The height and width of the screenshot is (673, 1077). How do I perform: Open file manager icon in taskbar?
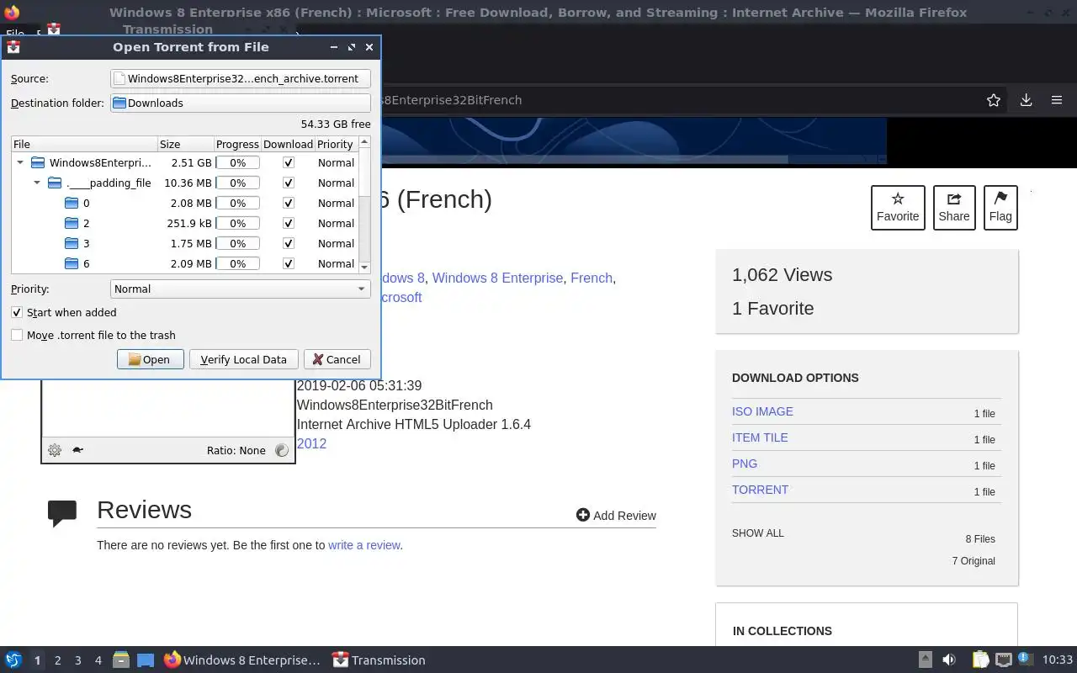tap(121, 660)
